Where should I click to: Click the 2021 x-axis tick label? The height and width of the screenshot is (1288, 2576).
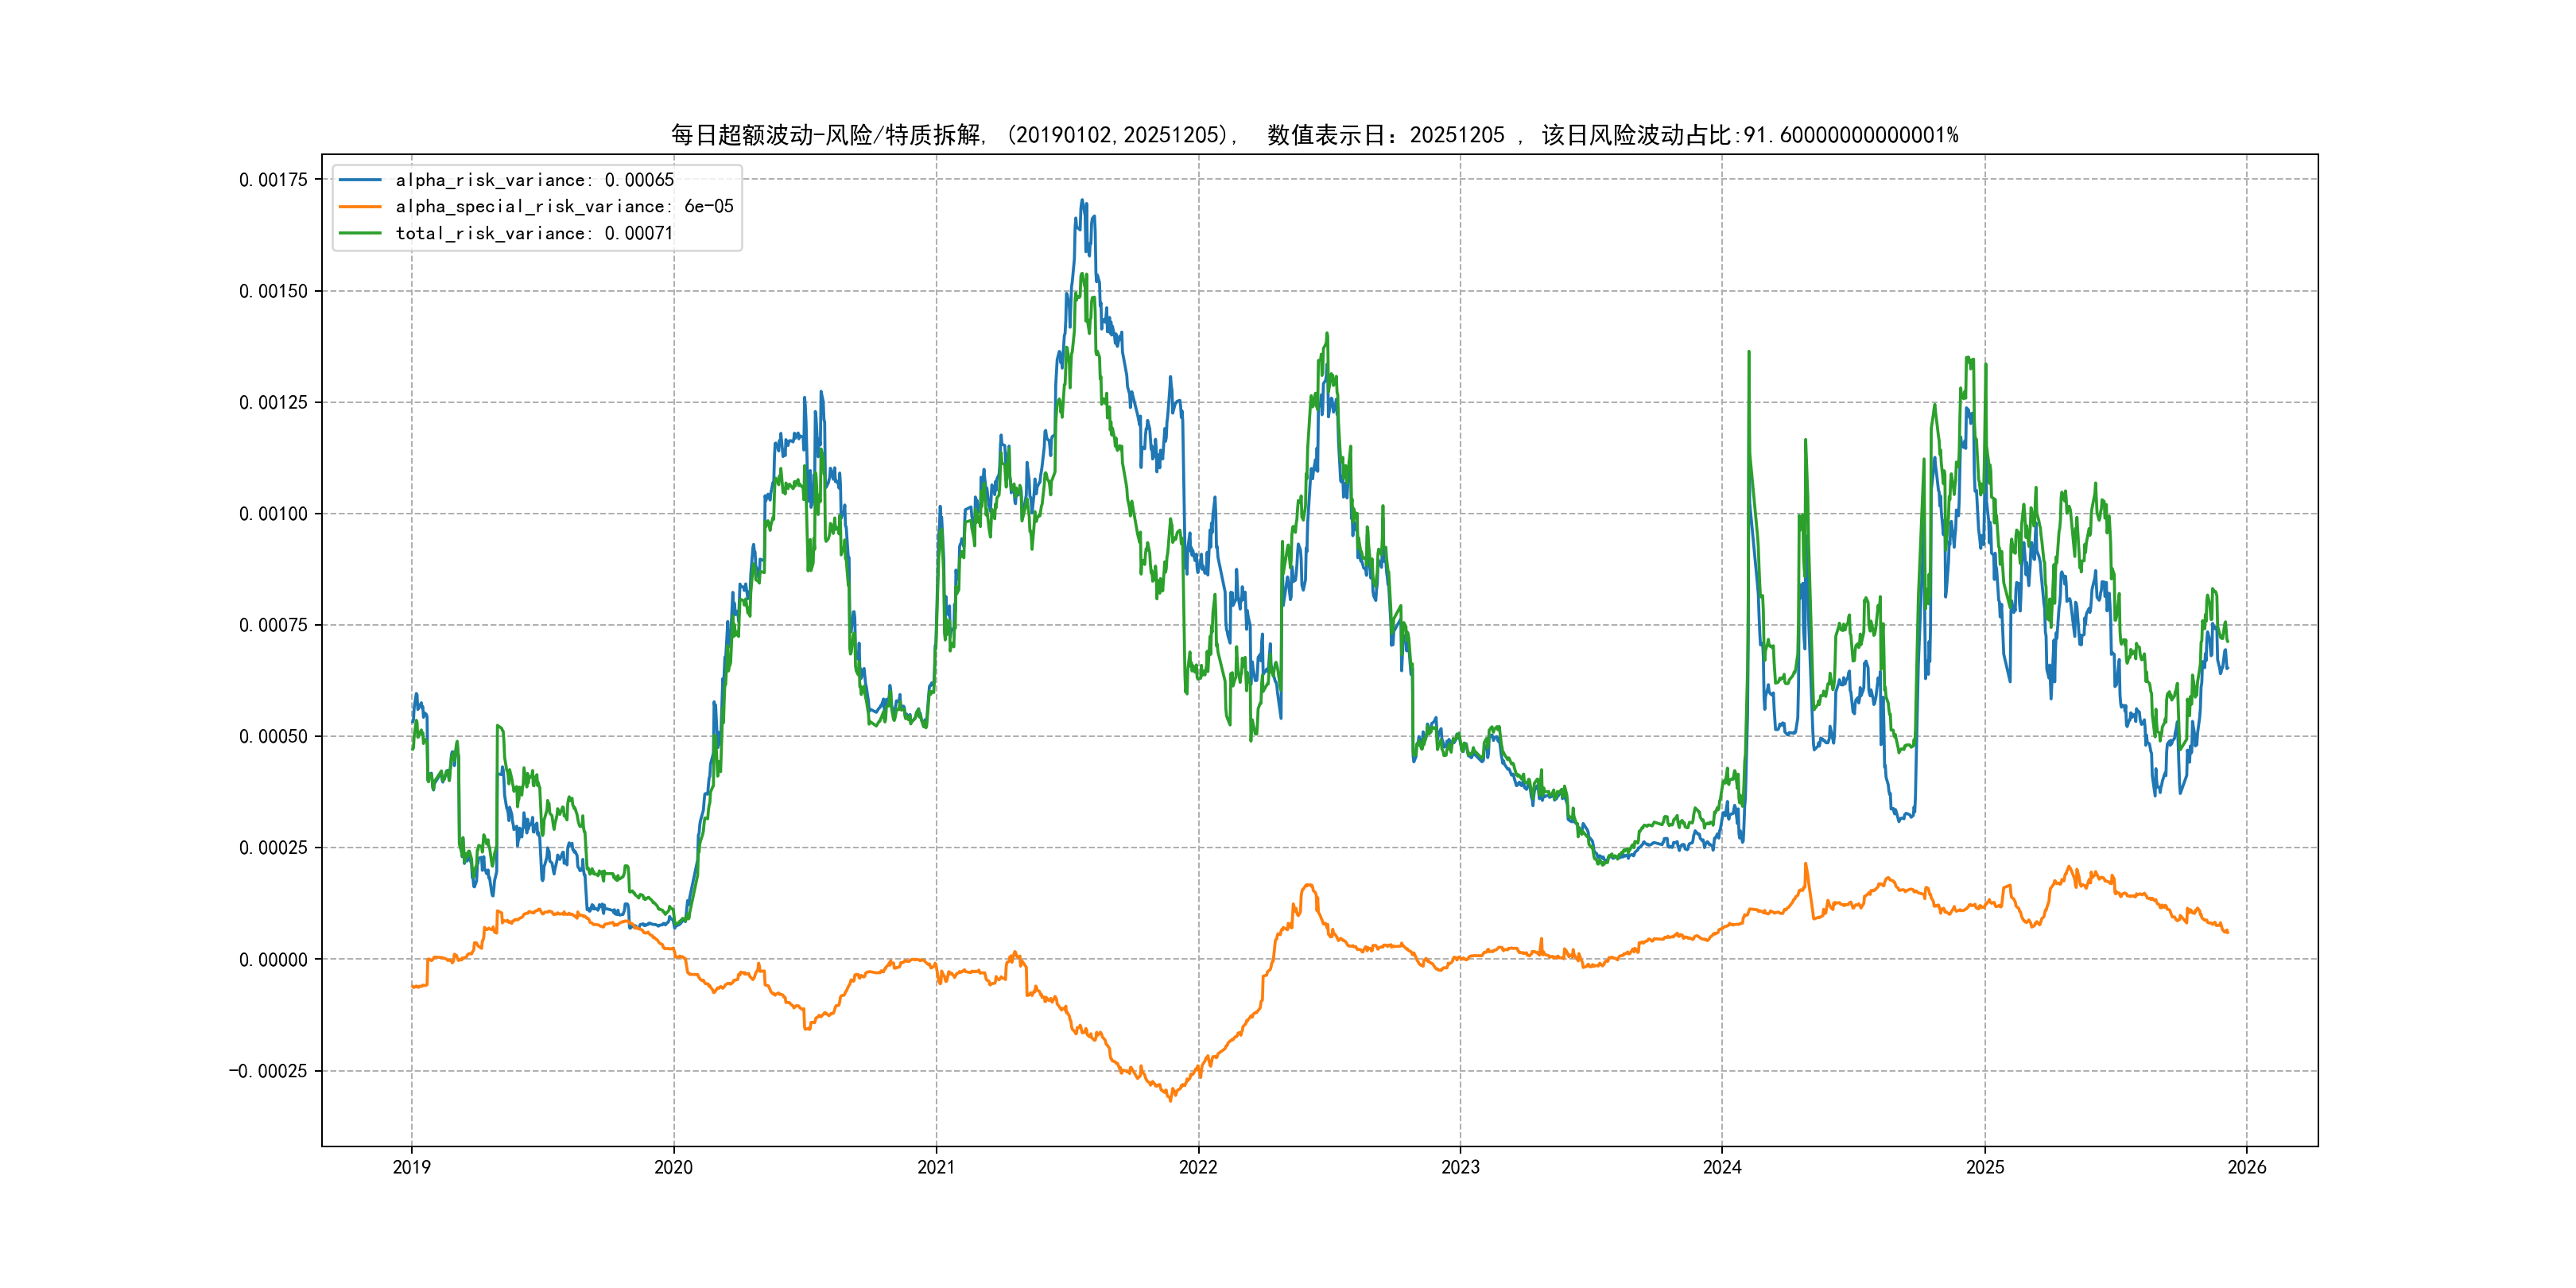[936, 1167]
